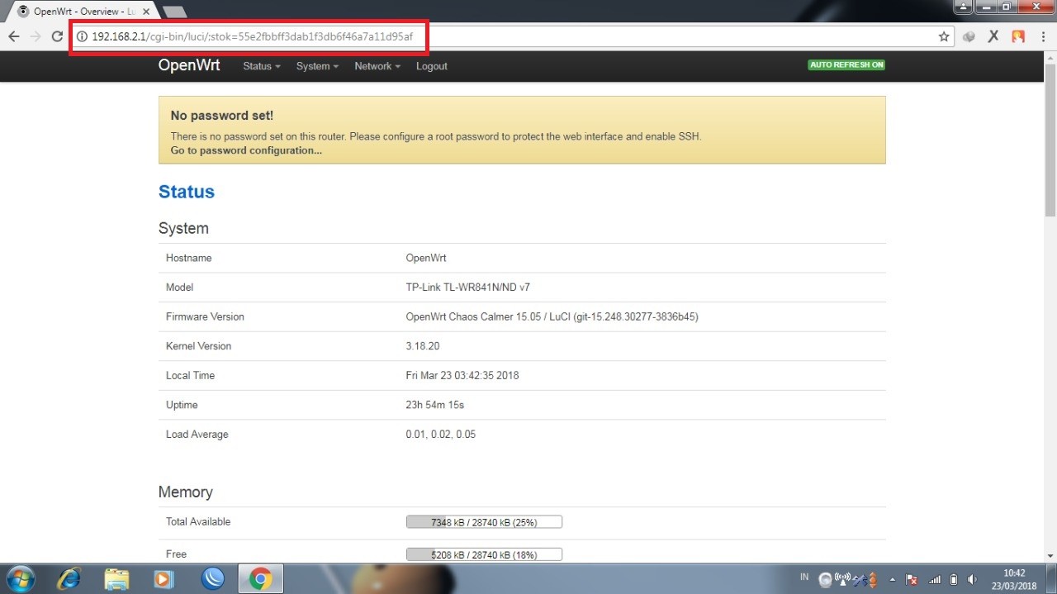This screenshot has width=1057, height=594.
Task: Launch Internet Explorer from the taskbar
Action: (69, 579)
